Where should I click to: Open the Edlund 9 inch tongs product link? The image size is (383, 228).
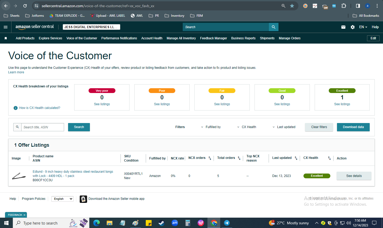tap(73, 174)
